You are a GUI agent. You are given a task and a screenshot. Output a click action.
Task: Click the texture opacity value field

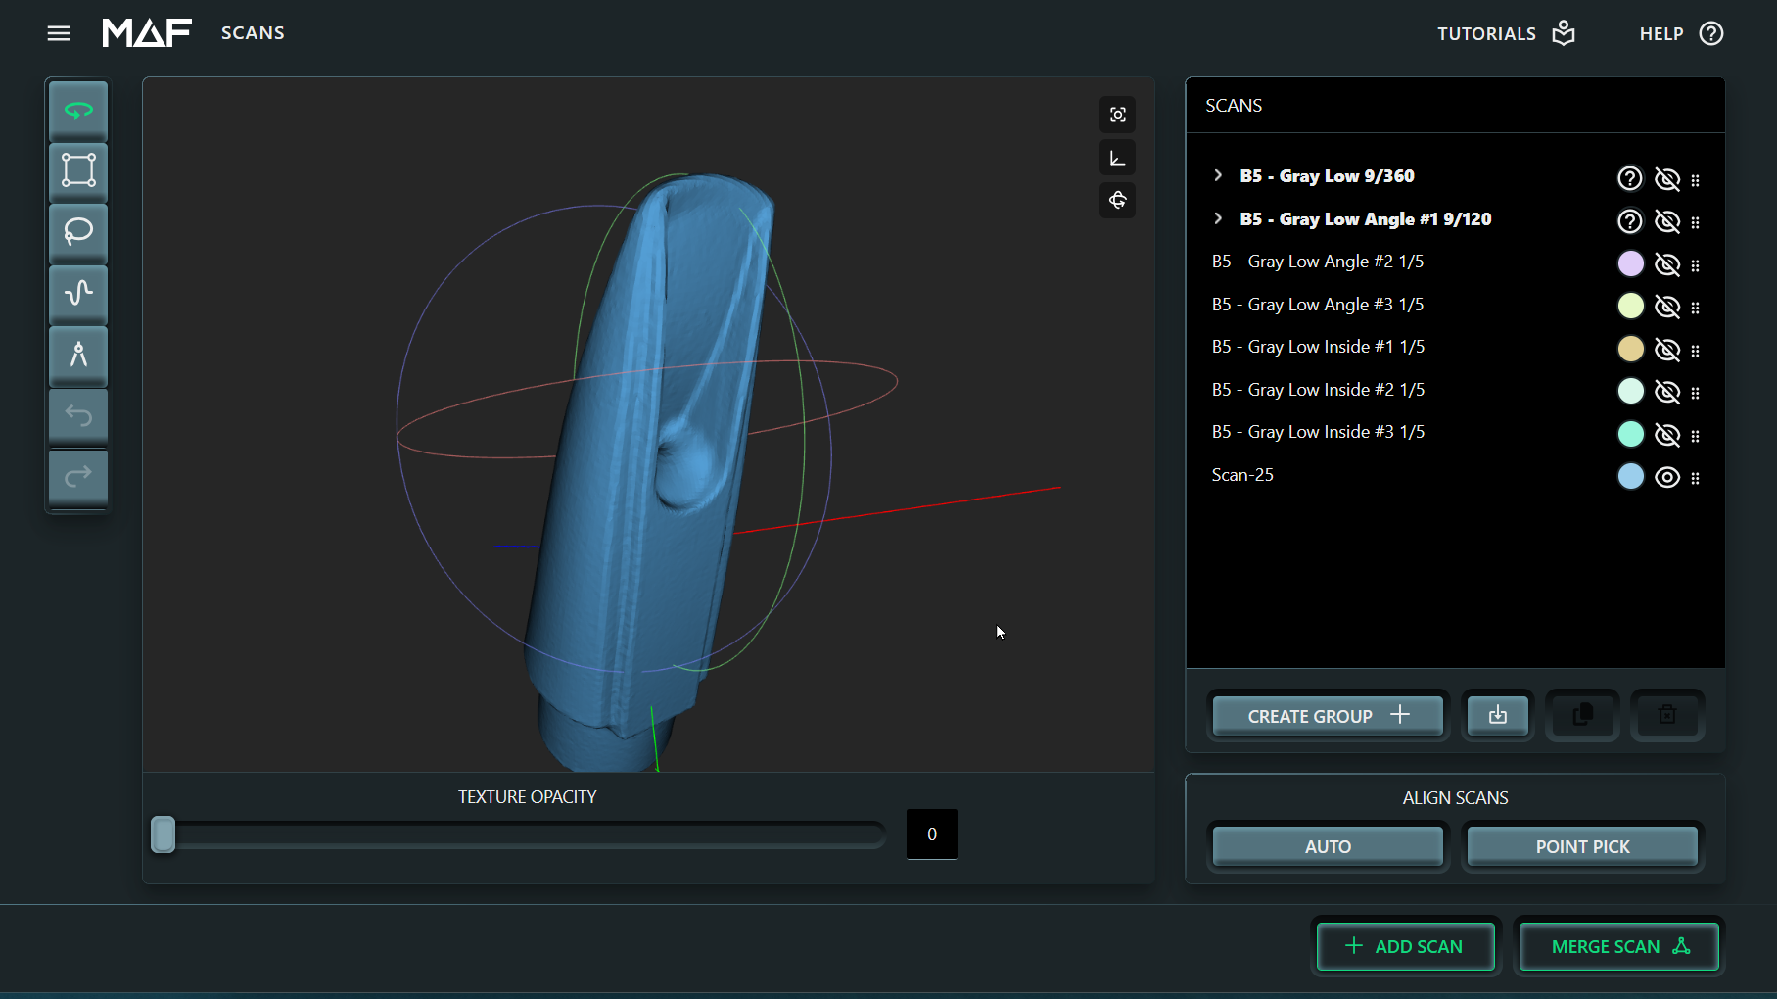(x=931, y=834)
